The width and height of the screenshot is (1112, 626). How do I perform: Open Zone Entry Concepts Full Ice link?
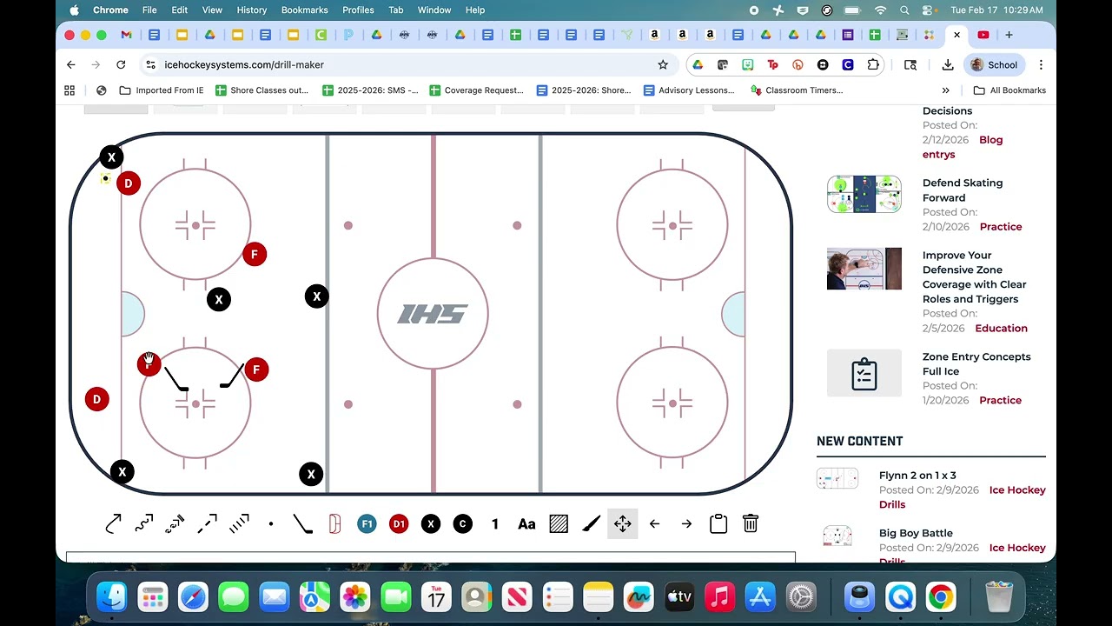click(x=976, y=364)
